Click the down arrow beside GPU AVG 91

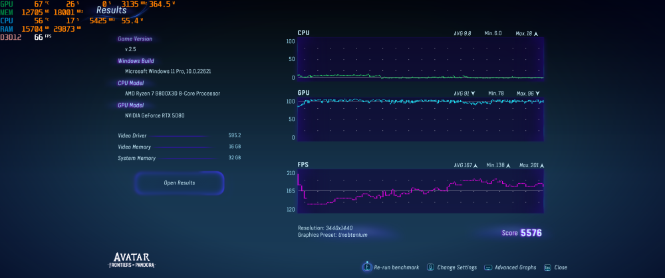click(x=473, y=94)
